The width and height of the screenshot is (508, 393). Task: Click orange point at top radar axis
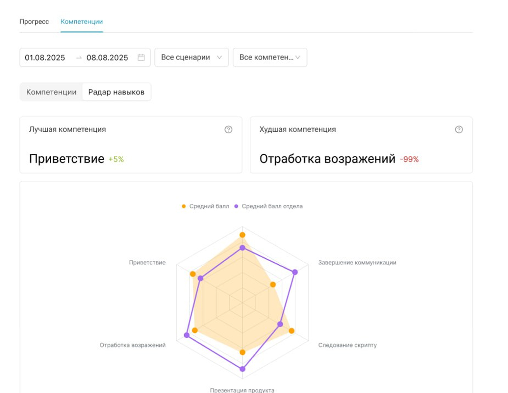click(242, 235)
